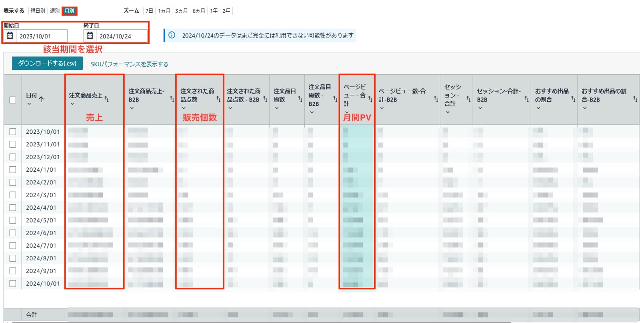The width and height of the screenshot is (640, 323).
Task: Toggle checkbox for 2024/5/01 row
Action: coord(12,220)
